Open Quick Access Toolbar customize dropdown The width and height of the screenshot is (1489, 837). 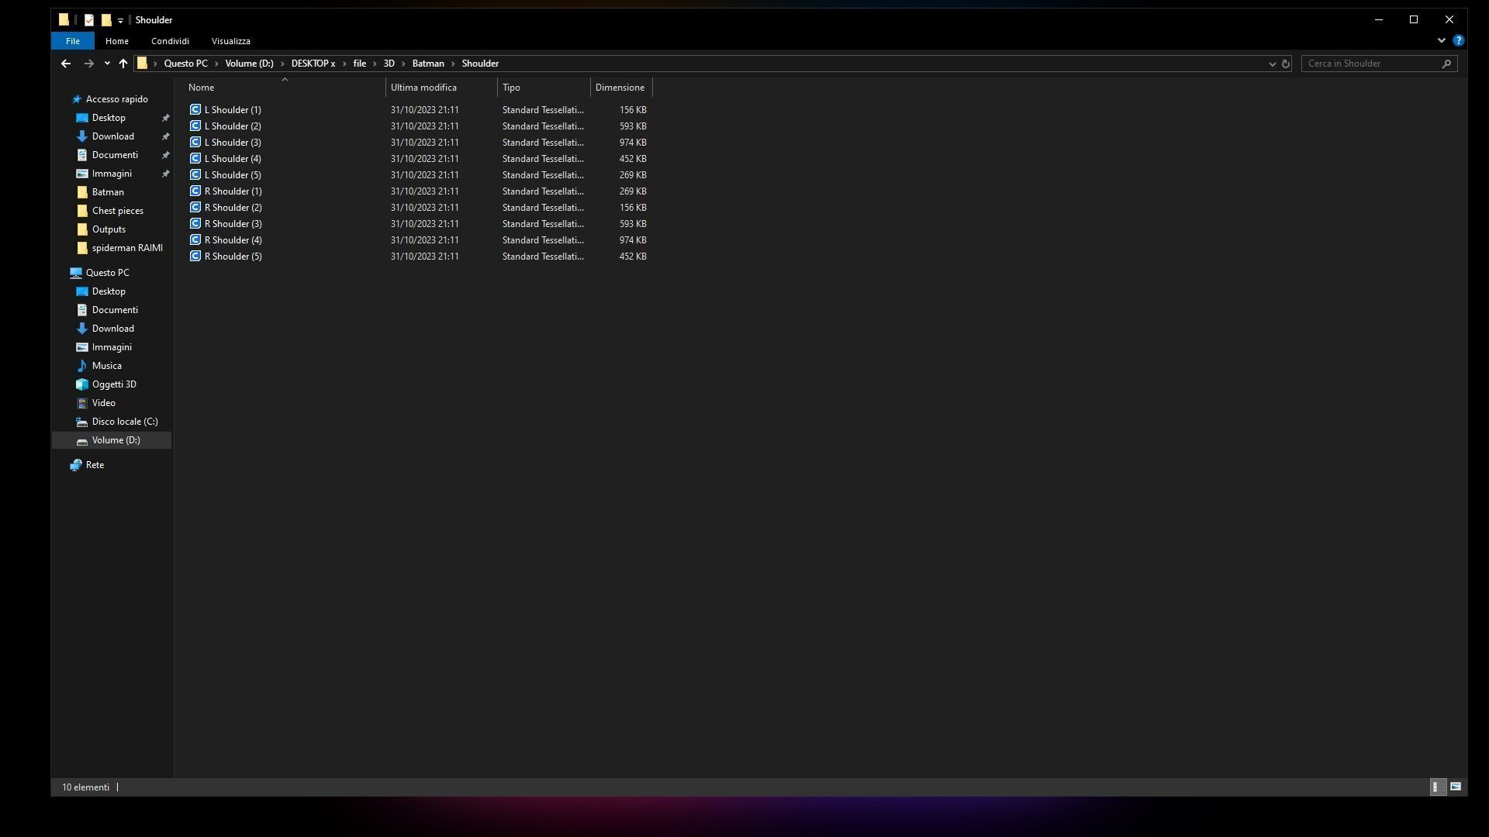pyautogui.click(x=120, y=20)
